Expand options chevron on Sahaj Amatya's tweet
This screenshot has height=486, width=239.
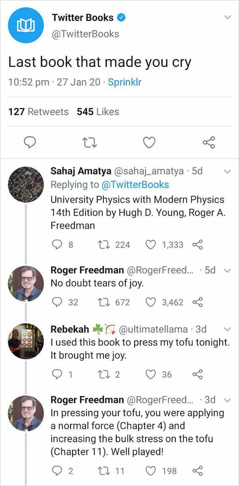[x=227, y=171]
